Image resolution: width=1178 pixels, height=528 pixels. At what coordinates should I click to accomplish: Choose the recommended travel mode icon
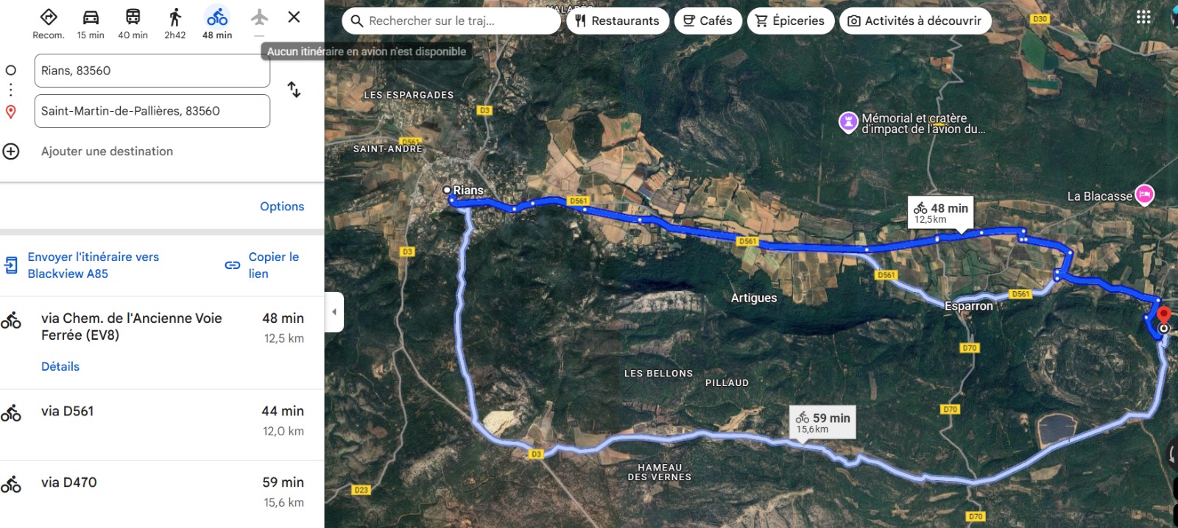49,18
